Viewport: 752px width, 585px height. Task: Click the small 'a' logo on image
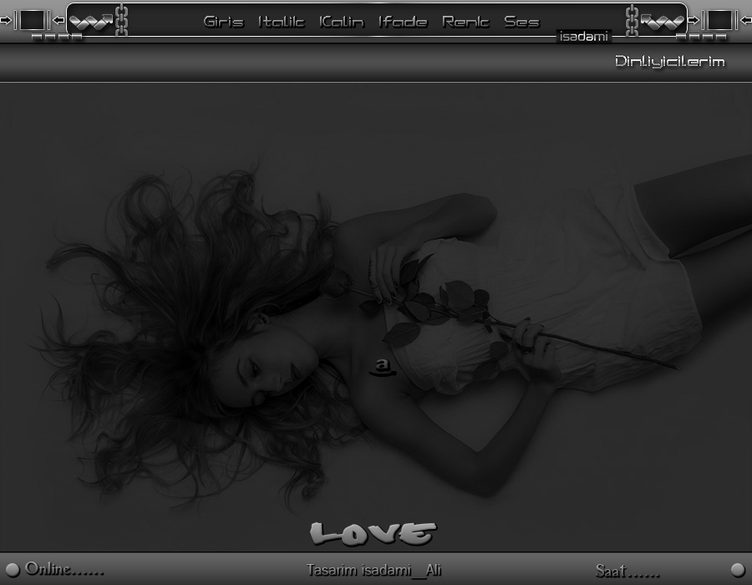point(383,366)
